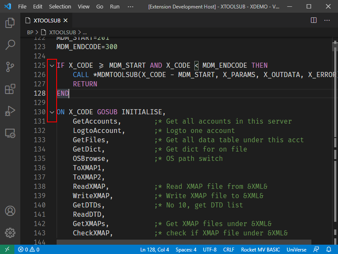
Task: Open the Accounts icon
Action: click(x=10, y=211)
